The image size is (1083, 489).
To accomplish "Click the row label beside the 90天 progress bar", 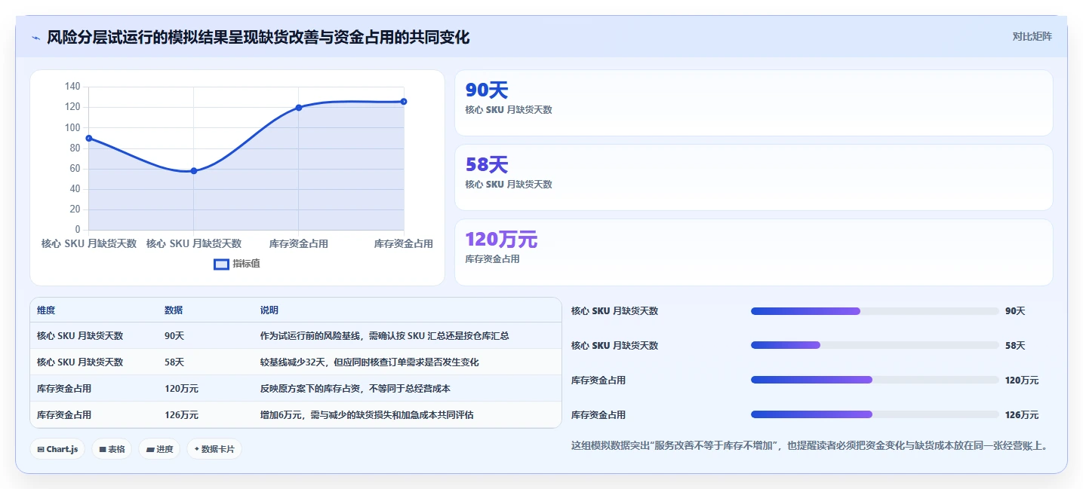I will coord(614,311).
